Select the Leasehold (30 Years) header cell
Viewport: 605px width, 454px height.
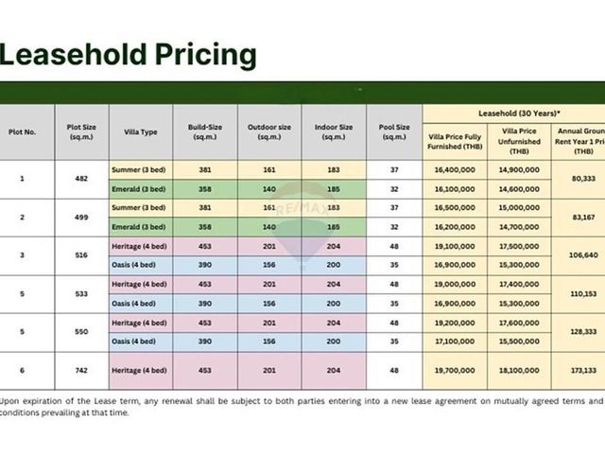point(514,113)
